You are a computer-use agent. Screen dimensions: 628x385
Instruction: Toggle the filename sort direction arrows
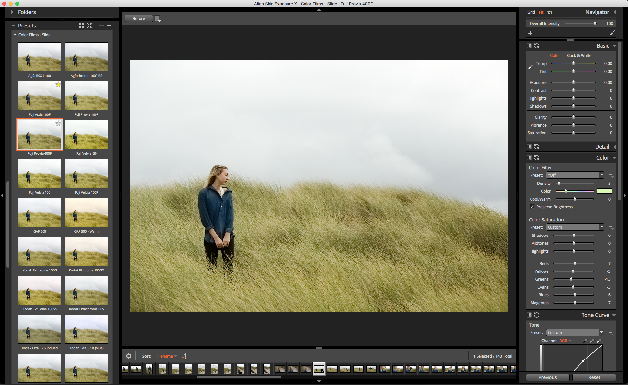(x=184, y=356)
